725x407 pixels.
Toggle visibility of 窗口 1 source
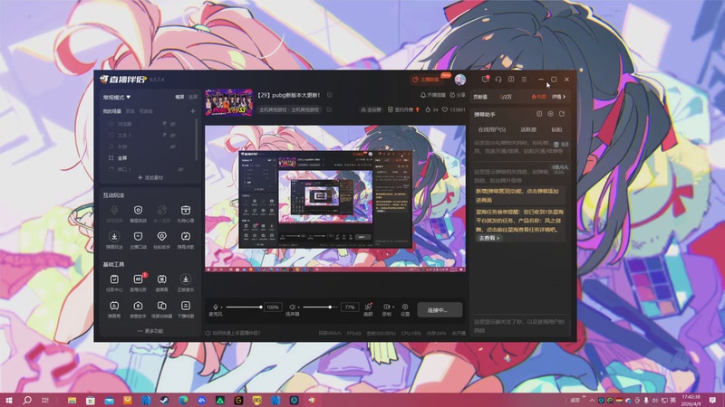click(x=180, y=169)
